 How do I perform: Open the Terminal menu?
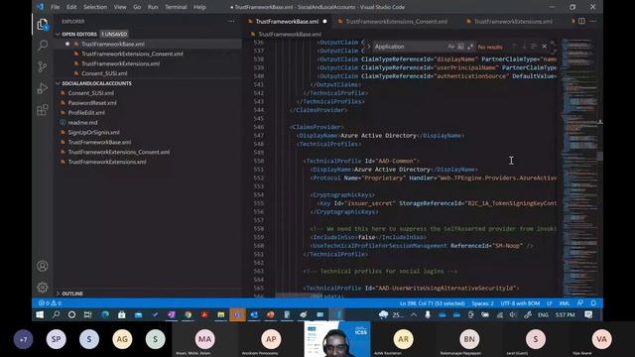click(176, 7)
